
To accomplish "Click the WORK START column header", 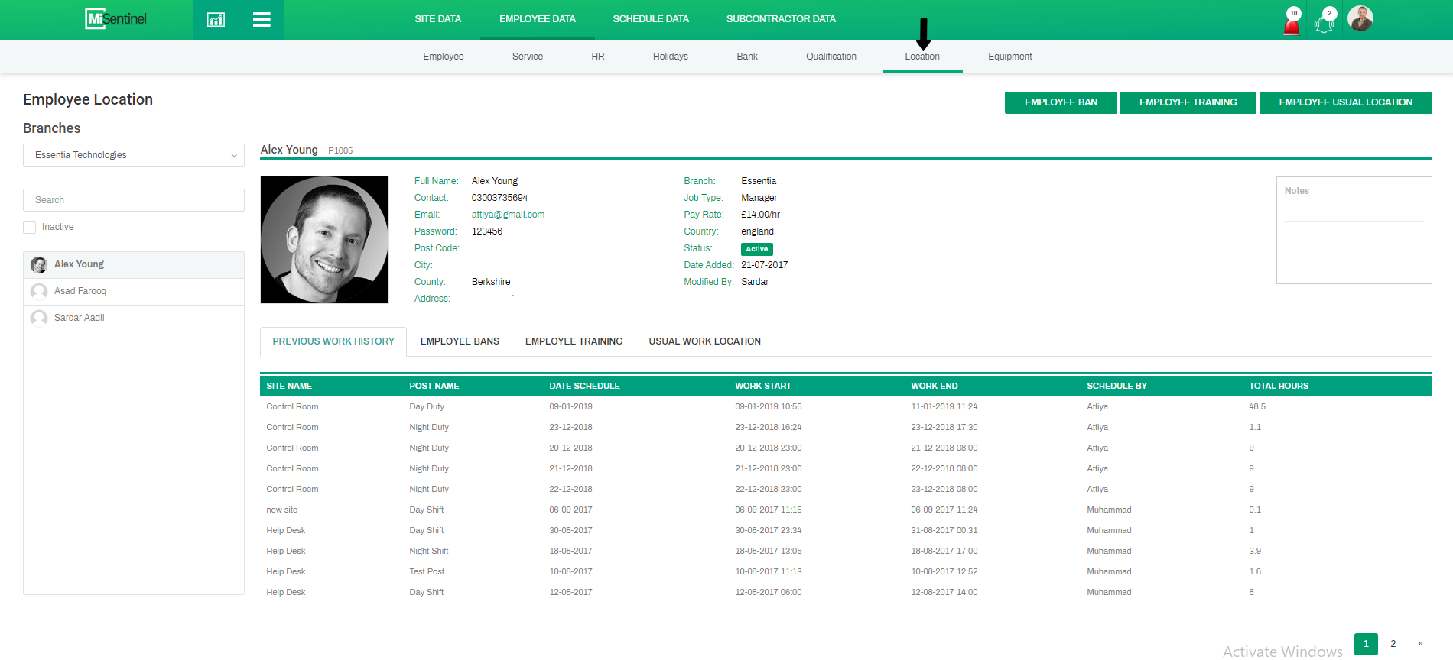I will (x=763, y=386).
